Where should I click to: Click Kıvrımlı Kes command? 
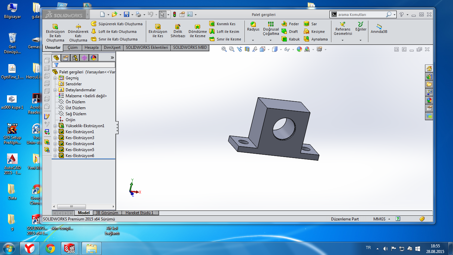(x=222, y=24)
